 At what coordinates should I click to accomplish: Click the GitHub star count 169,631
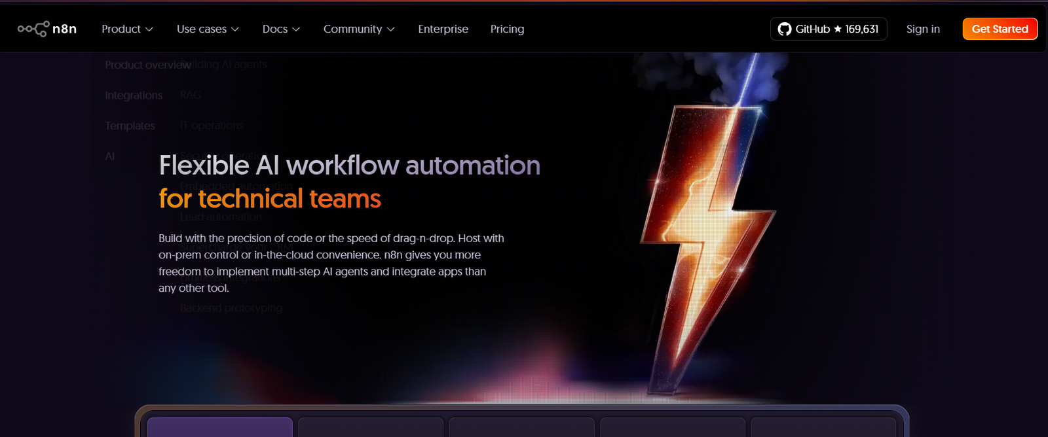[861, 29]
